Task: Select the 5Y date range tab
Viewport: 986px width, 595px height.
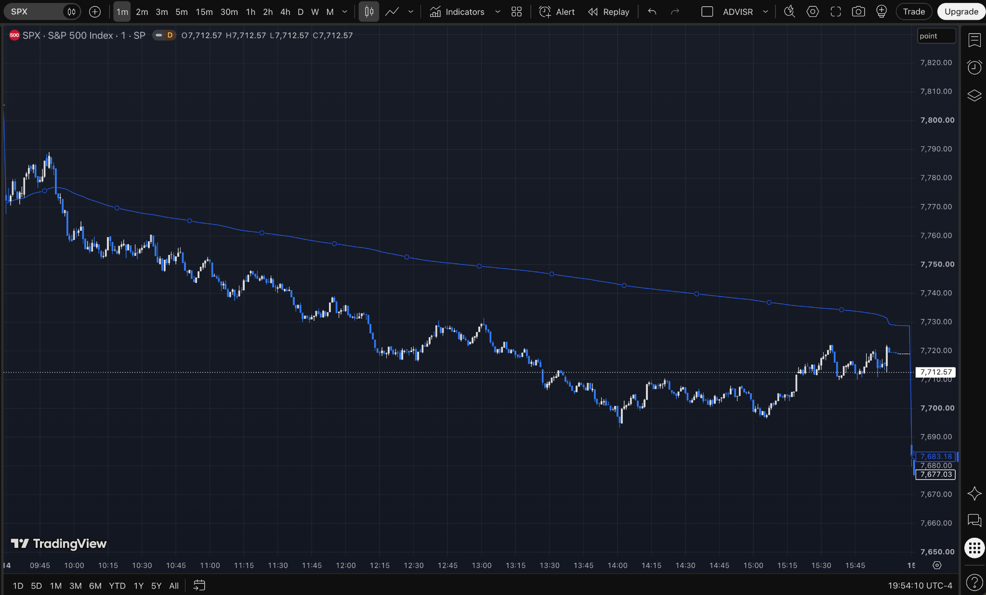Action: coord(156,585)
